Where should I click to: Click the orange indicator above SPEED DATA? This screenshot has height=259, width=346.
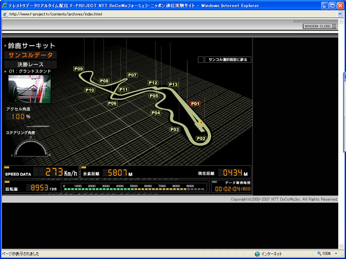[7, 167]
